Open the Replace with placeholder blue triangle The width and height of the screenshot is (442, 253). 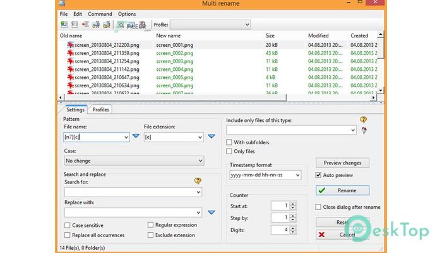[x=212, y=213]
